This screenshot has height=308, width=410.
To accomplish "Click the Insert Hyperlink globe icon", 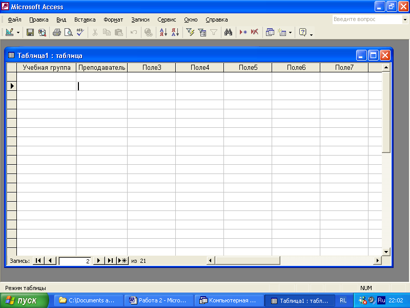I will 149,32.
